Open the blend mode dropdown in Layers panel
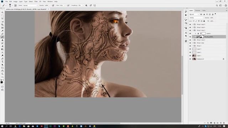The height and width of the screenshot is (128, 228). click(196, 18)
